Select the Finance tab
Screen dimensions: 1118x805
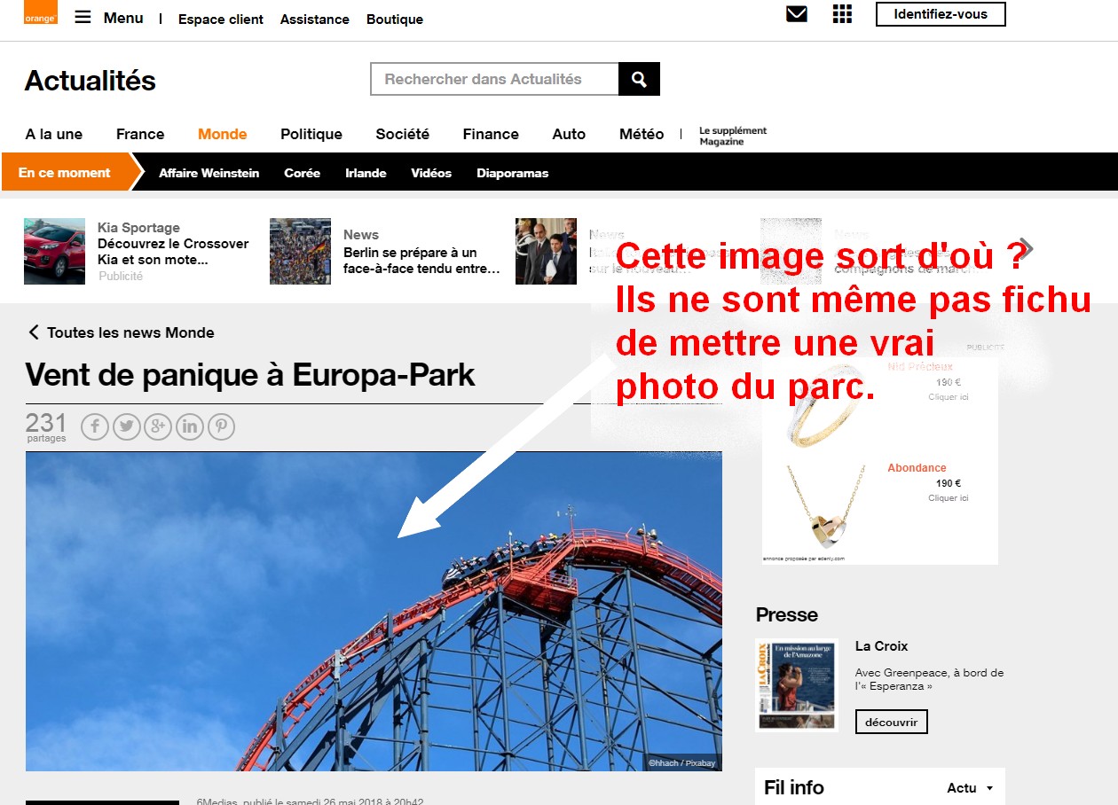coord(491,134)
